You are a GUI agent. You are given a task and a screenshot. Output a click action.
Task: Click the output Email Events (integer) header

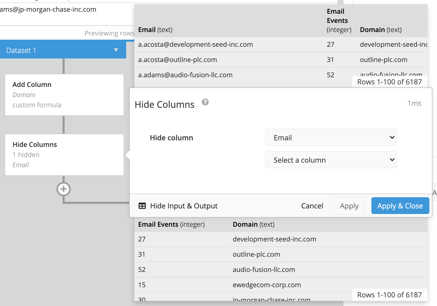click(171, 224)
